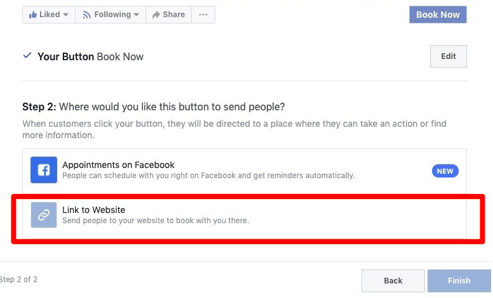Click the blue checkmark beside Your Button
The height and width of the screenshot is (298, 493).
(x=27, y=56)
